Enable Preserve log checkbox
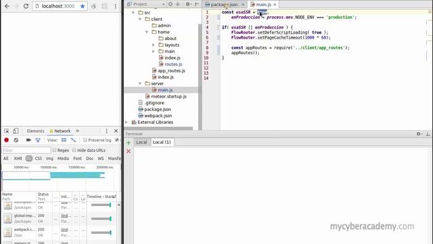 click(85, 140)
